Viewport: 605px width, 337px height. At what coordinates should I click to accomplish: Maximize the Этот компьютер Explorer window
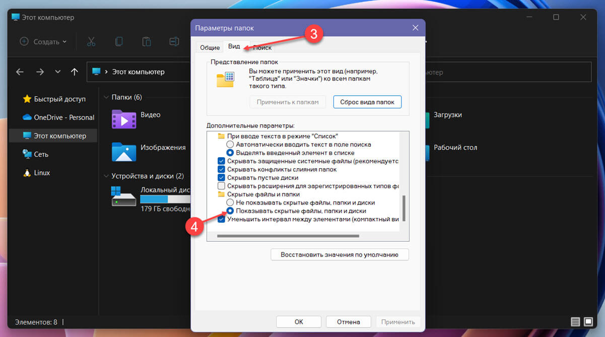pos(556,17)
